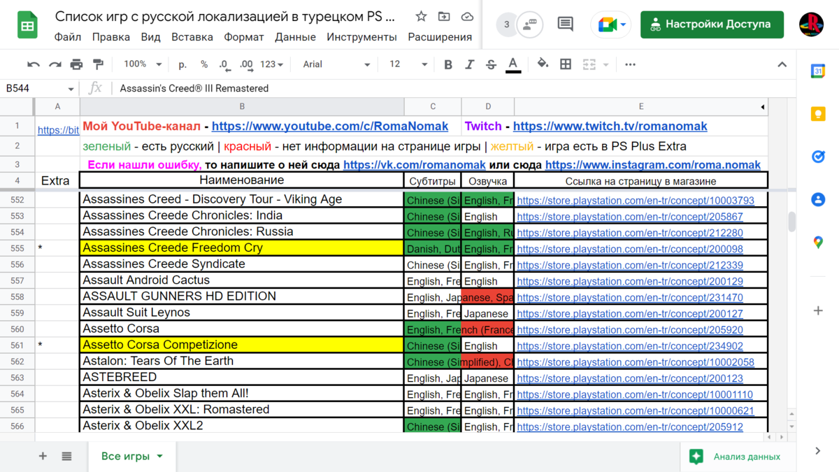Toggle bold formatting
Image resolution: width=839 pixels, height=472 pixels.
(x=448, y=64)
